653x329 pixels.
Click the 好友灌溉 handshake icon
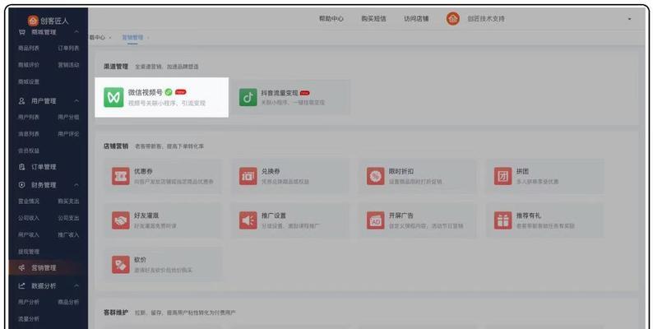point(120,220)
